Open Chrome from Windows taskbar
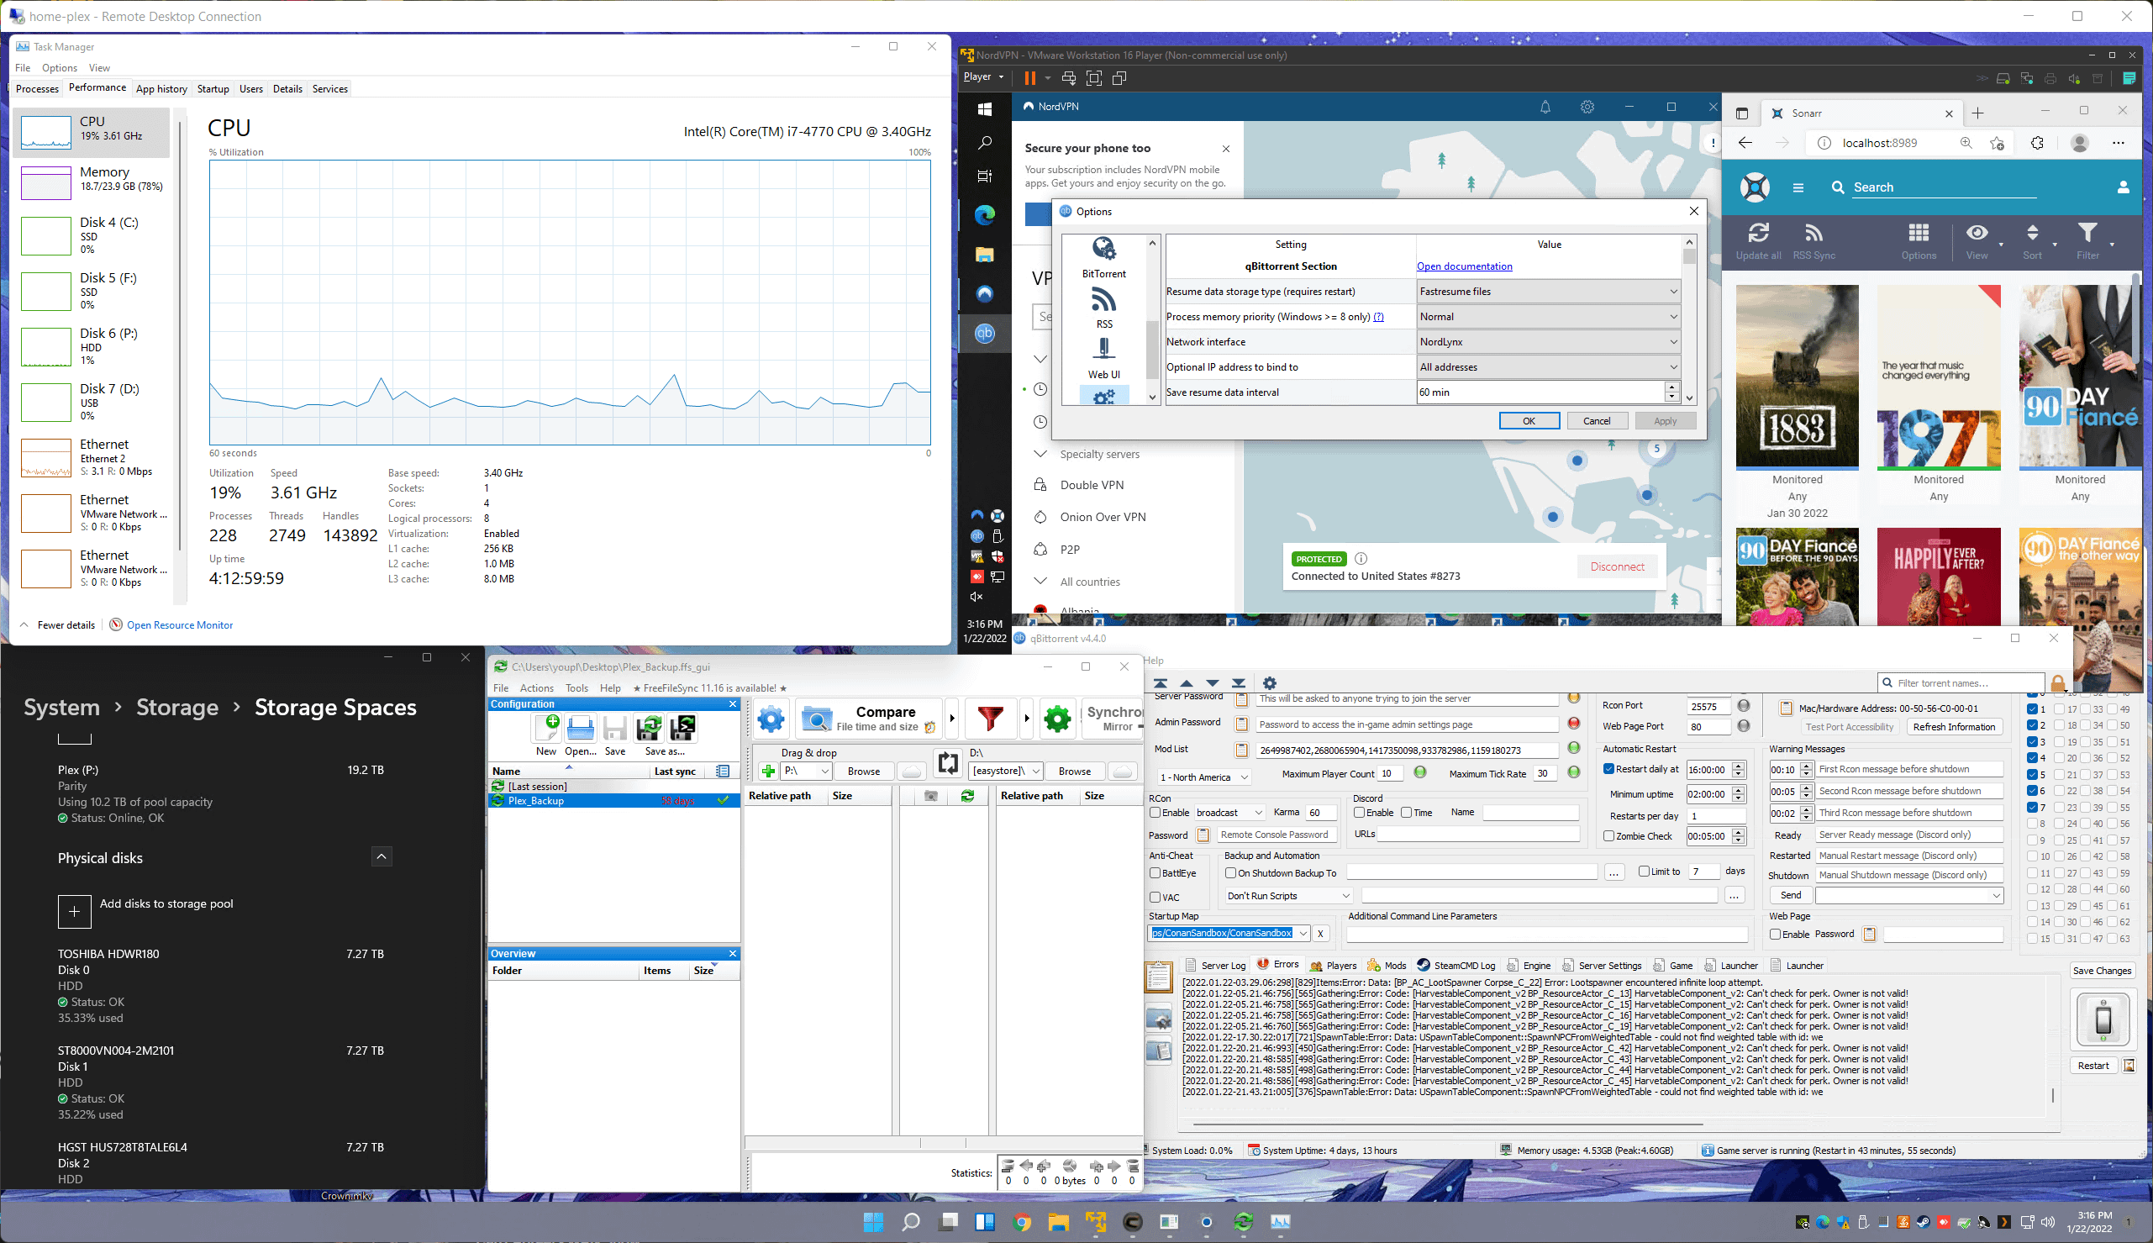 pos(1022,1223)
